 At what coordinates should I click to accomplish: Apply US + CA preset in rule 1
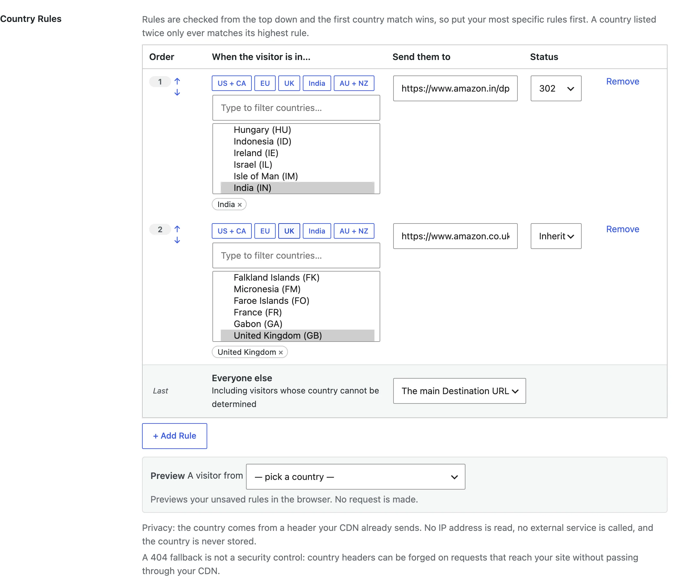(x=231, y=83)
